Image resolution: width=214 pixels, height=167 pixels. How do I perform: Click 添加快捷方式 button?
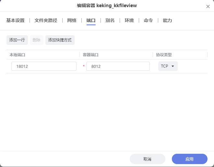[x=60, y=40]
